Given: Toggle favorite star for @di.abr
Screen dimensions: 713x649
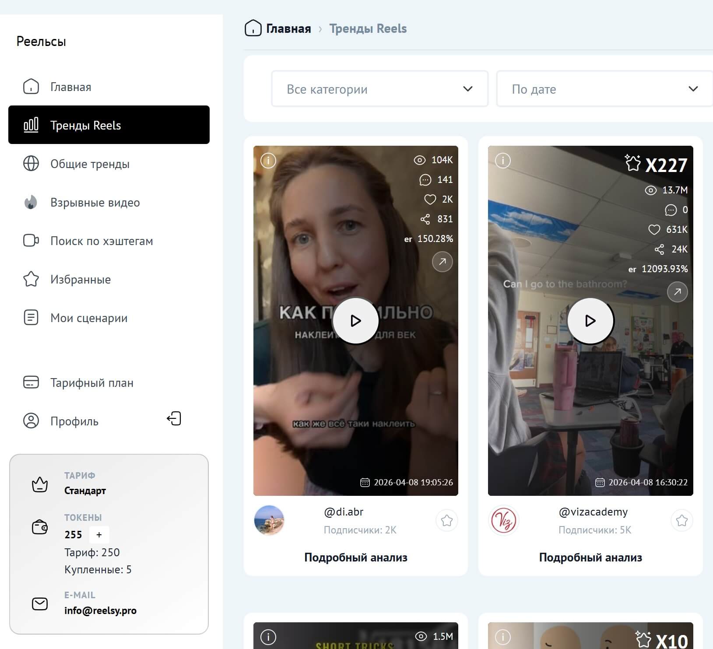Looking at the screenshot, I should (x=446, y=520).
